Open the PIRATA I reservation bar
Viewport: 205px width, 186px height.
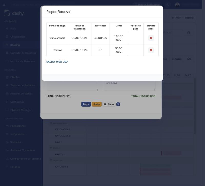(171, 153)
